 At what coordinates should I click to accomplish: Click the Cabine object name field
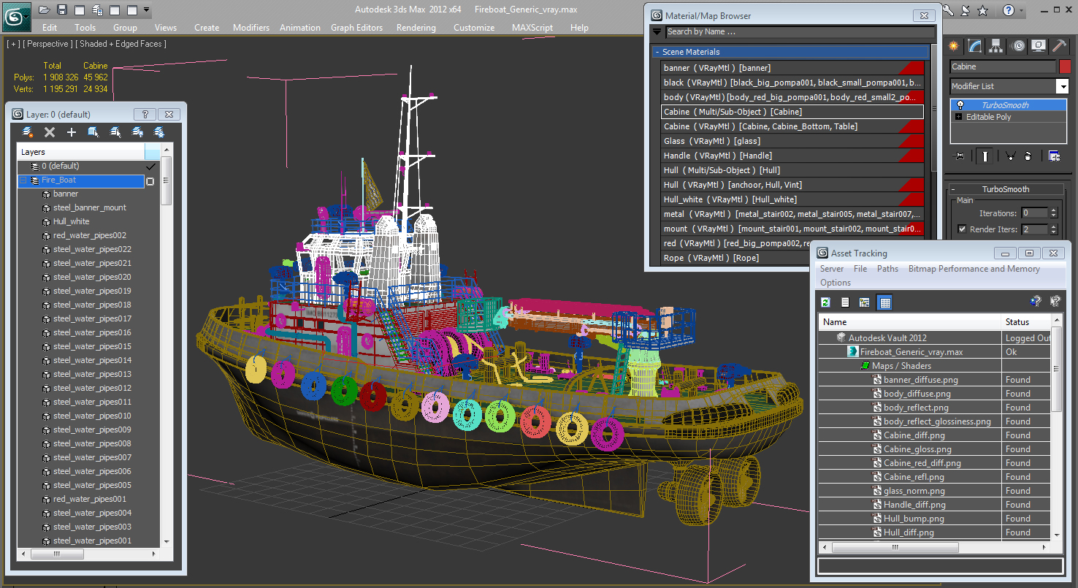point(1002,66)
